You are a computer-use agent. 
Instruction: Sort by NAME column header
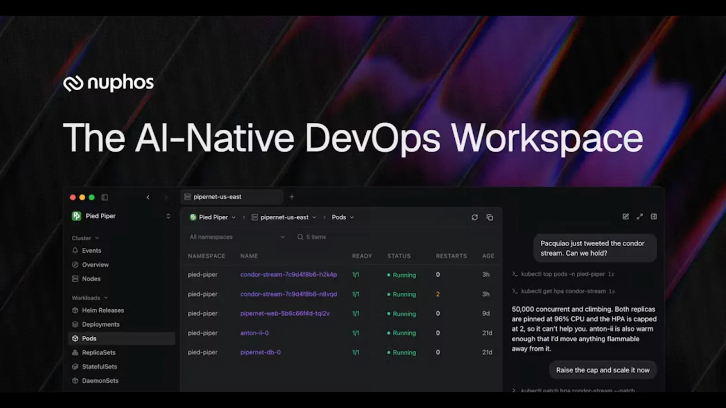[x=249, y=256]
